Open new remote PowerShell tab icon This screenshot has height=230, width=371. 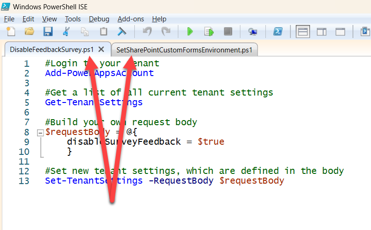click(x=253, y=32)
